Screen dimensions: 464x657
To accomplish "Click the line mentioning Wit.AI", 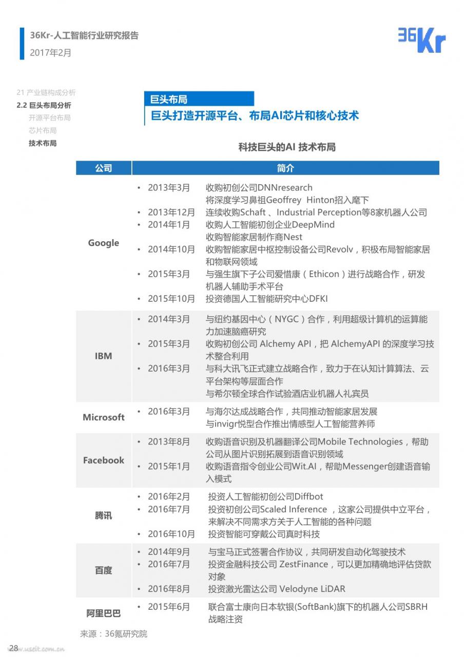I will pyautogui.click(x=318, y=466).
